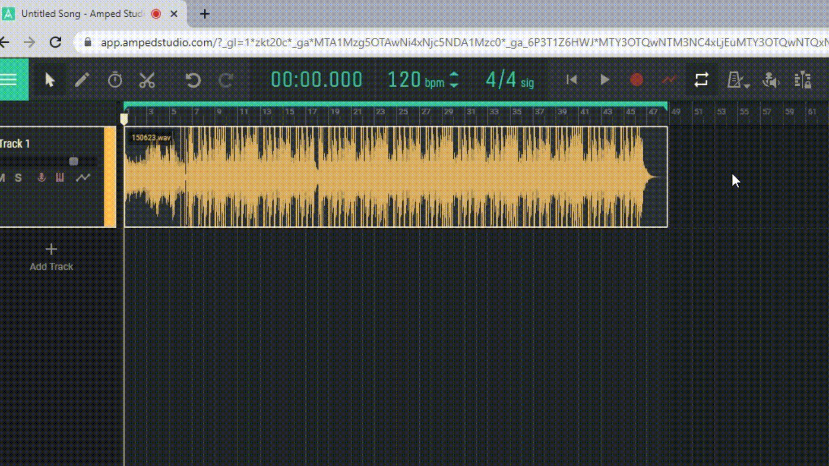The image size is (829, 466).
Task: Skip back to song start
Action: pos(572,80)
